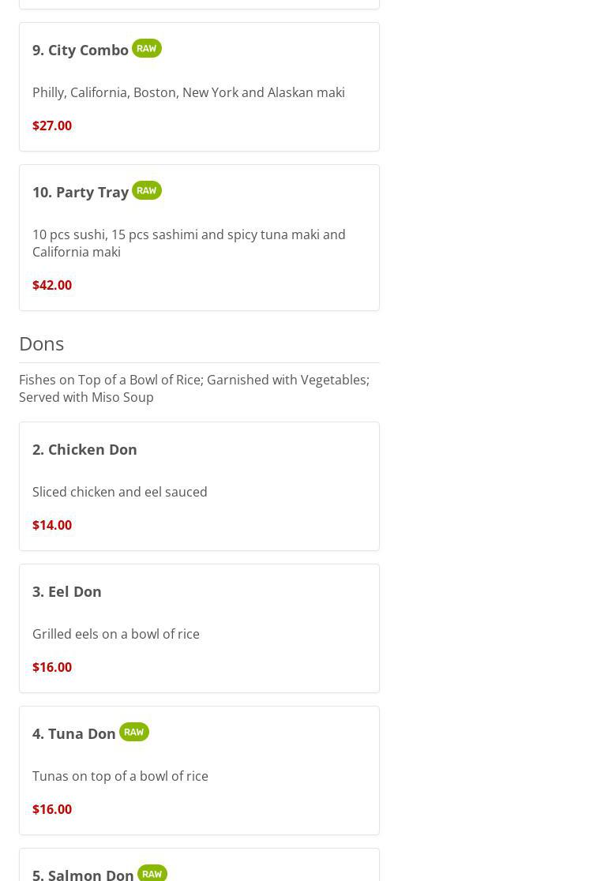Click the "Tunas on top of a bowl" description
The height and width of the screenshot is (881, 608).
pyautogui.click(x=120, y=776)
